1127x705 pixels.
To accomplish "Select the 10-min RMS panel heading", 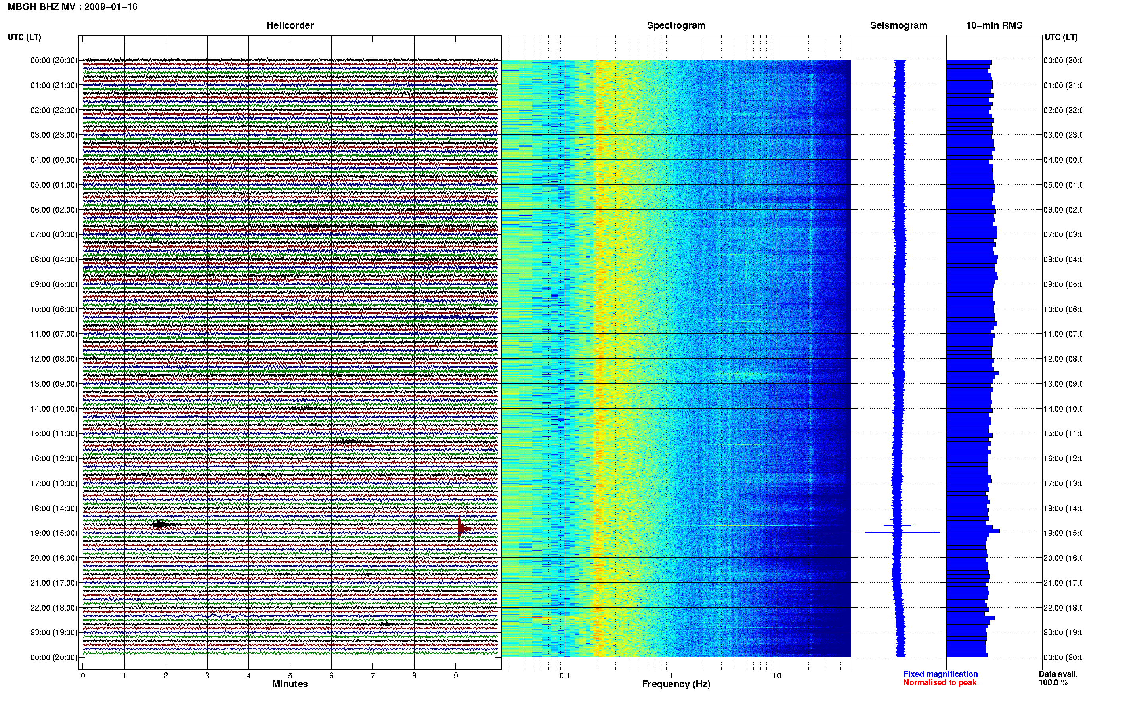I will pos(994,26).
